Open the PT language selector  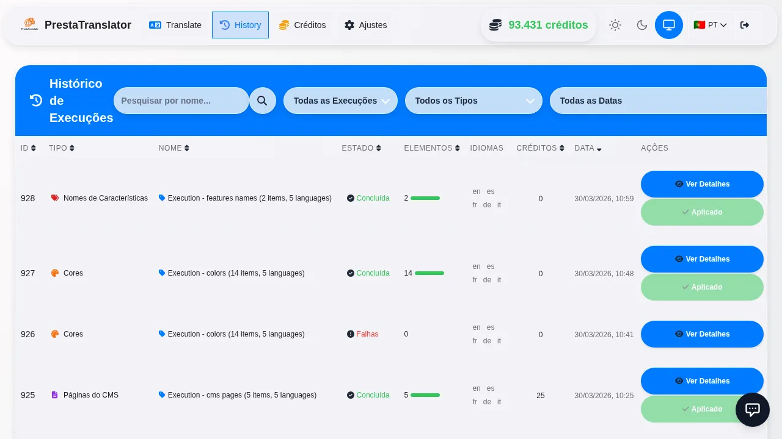710,25
